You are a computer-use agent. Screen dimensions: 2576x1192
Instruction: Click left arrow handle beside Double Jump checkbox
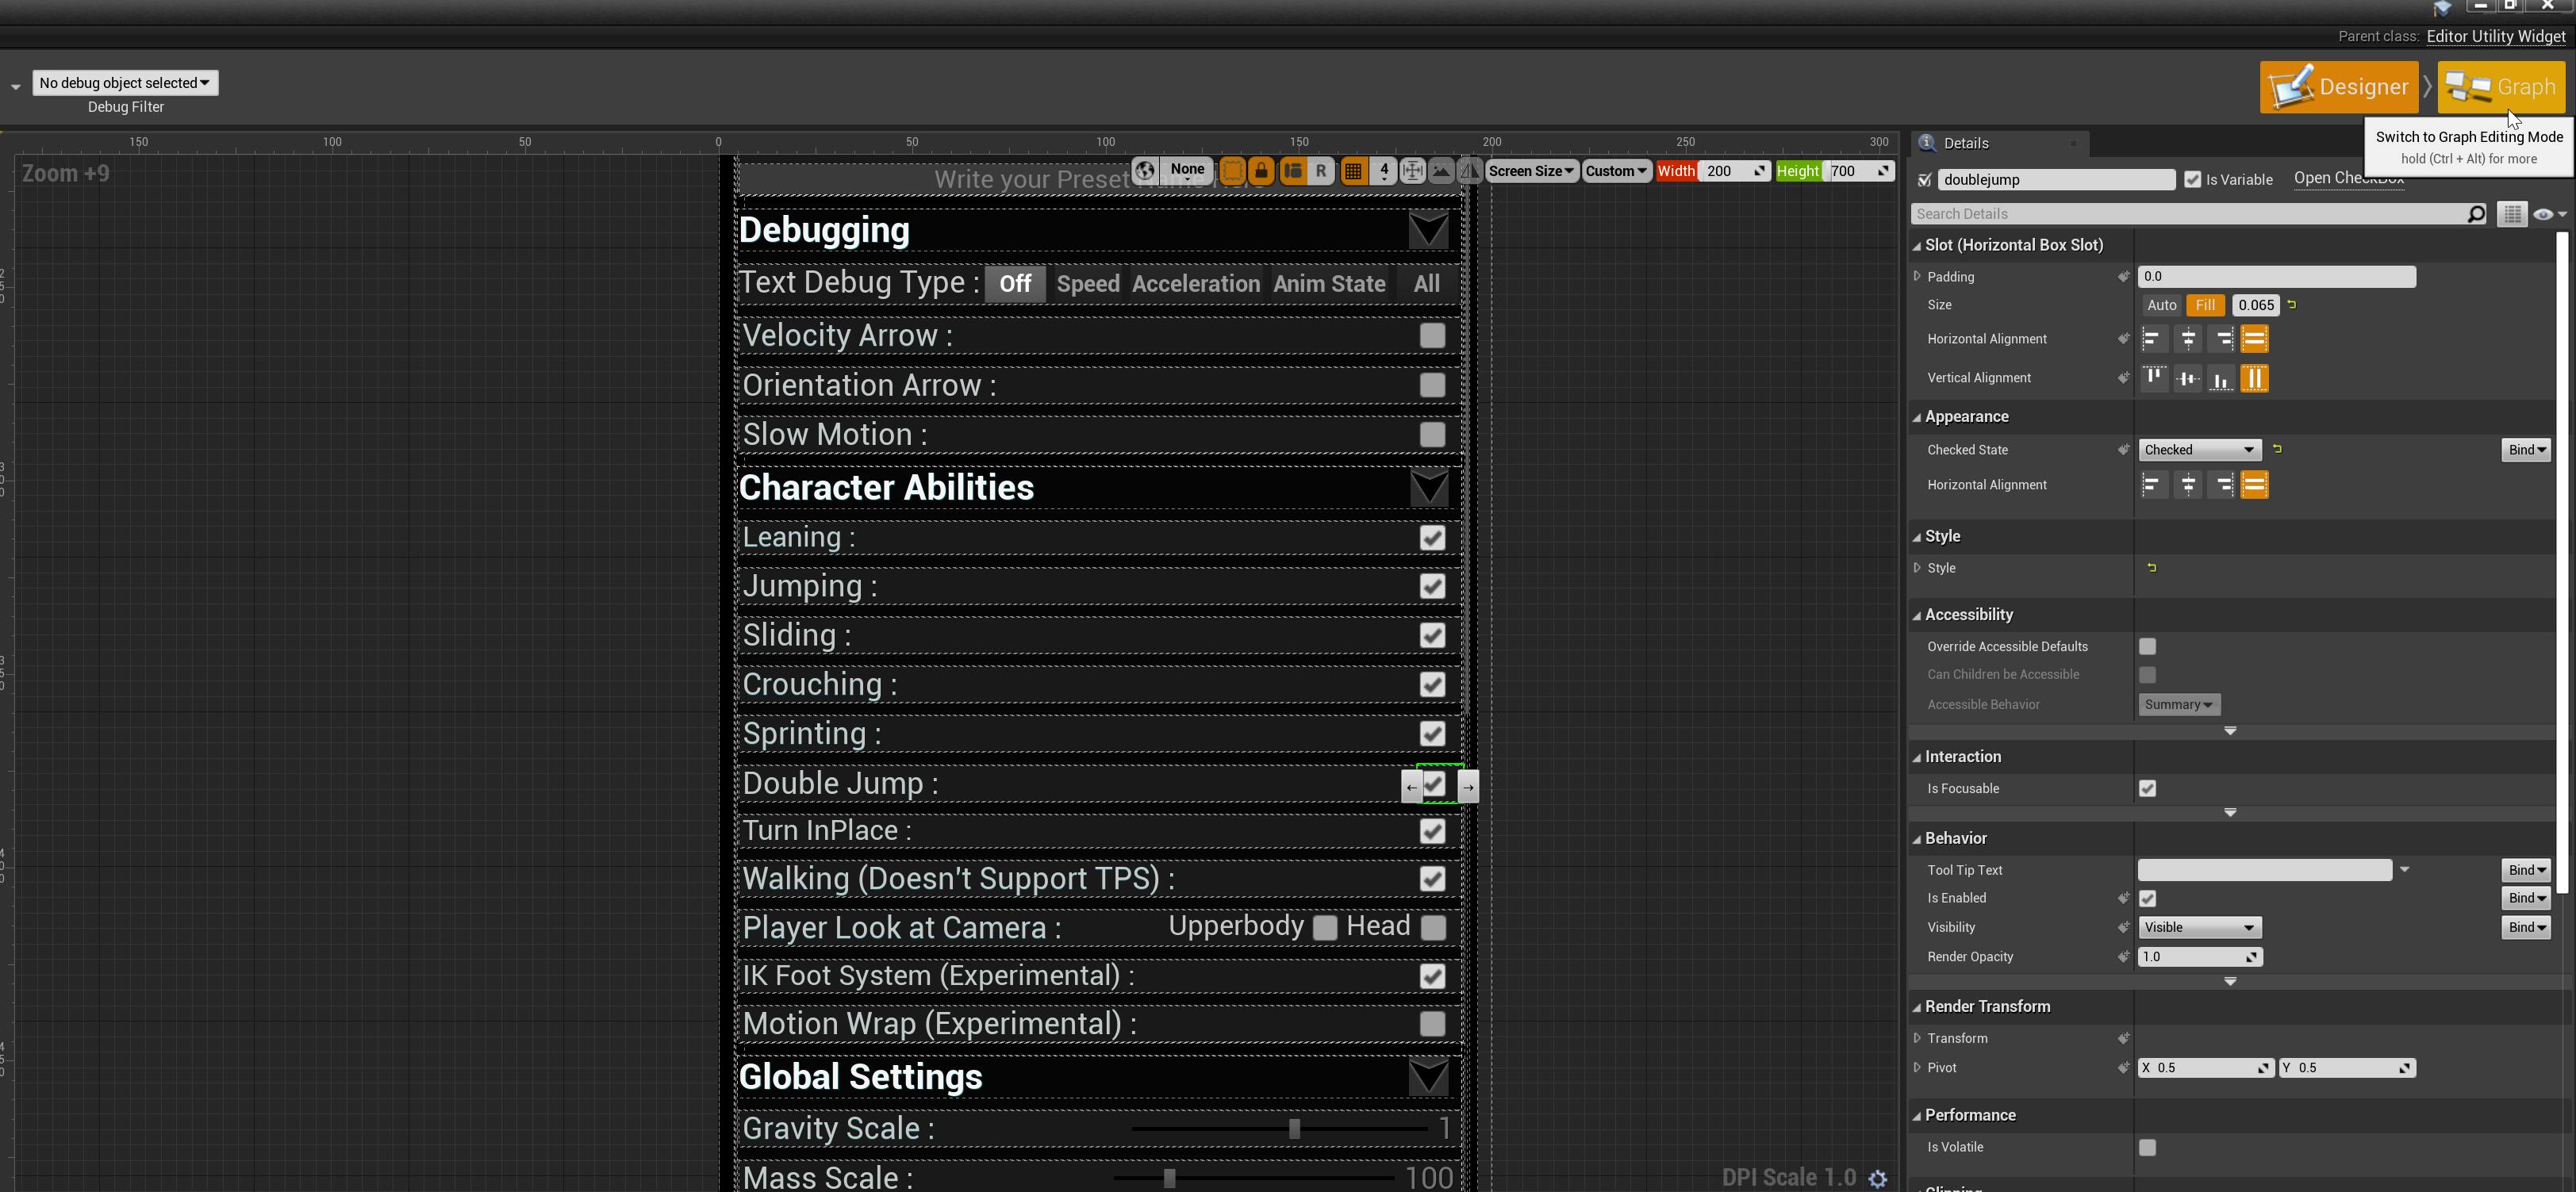click(1411, 787)
